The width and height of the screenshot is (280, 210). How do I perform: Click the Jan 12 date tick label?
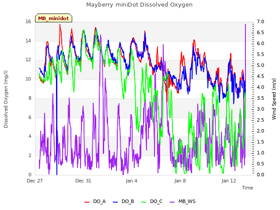(x=229, y=181)
